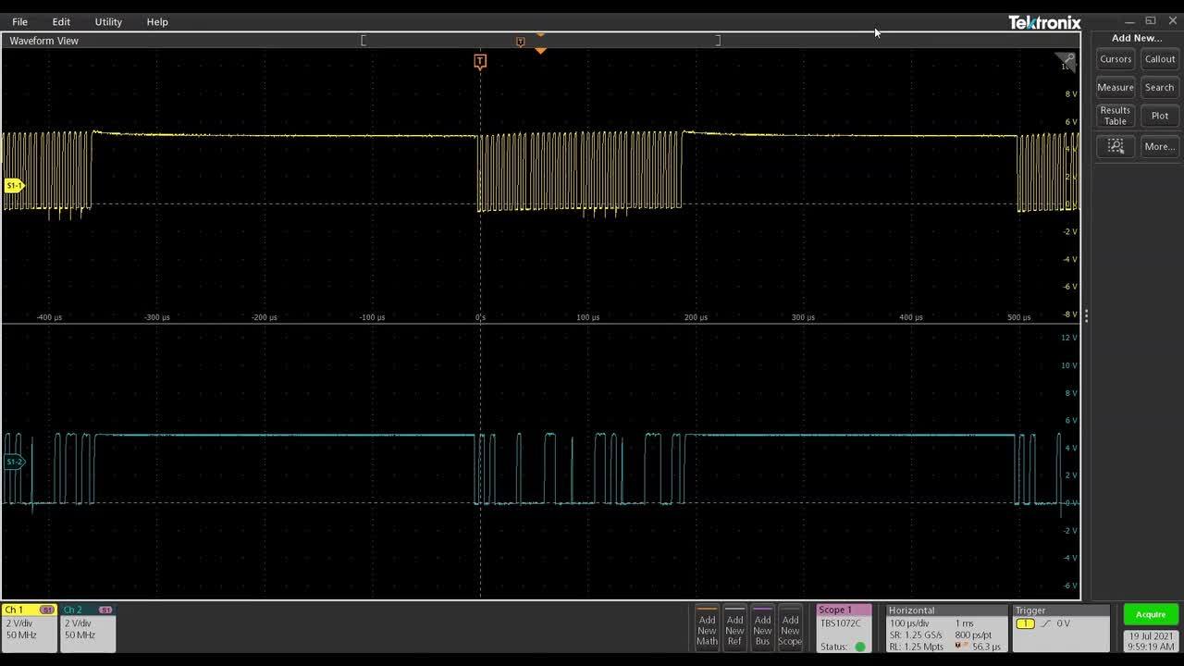Click the orange trigger point marker in overview bar
1184x666 pixels.
coord(520,42)
